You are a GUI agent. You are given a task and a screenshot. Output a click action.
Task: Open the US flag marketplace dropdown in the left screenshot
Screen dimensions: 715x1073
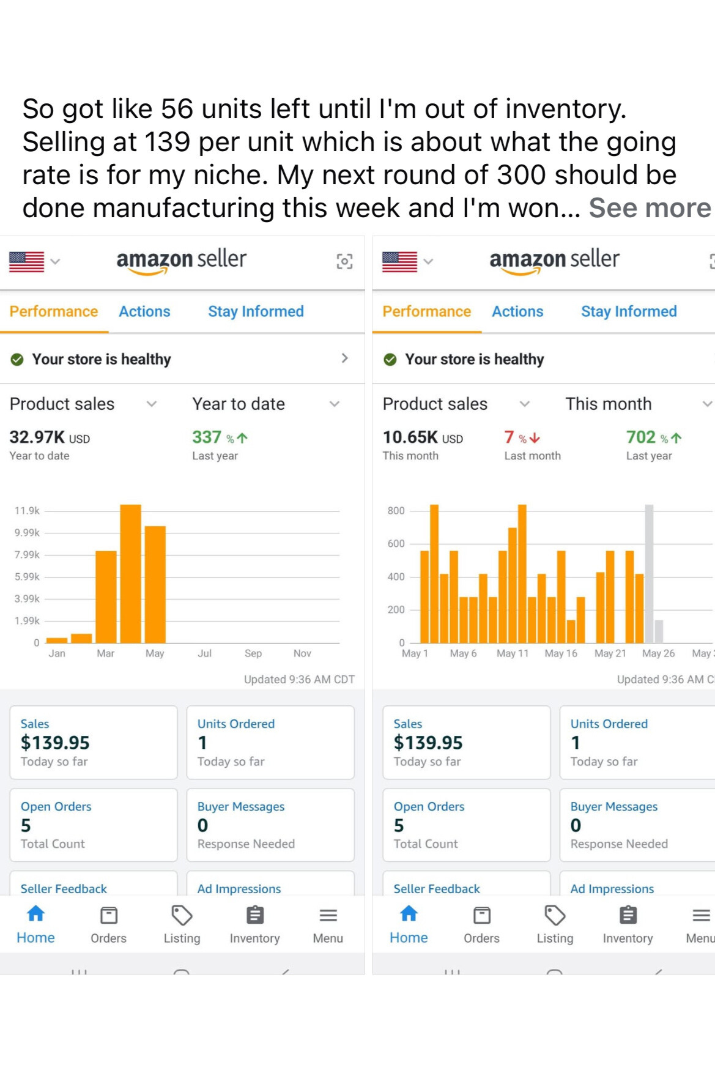tap(34, 262)
